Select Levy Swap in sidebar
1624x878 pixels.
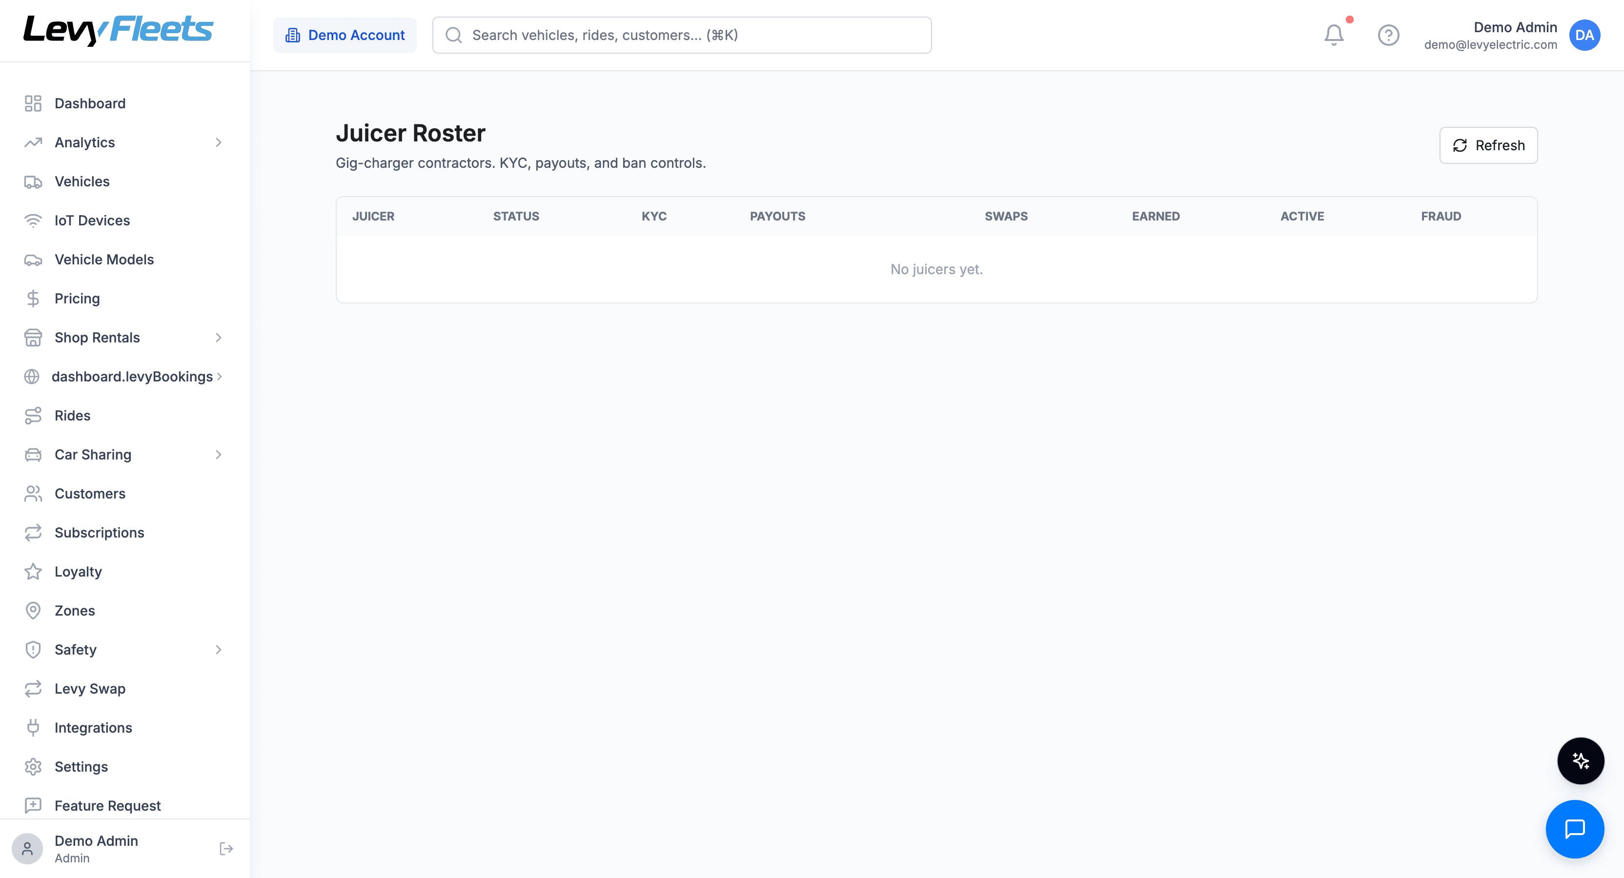[x=125, y=689]
